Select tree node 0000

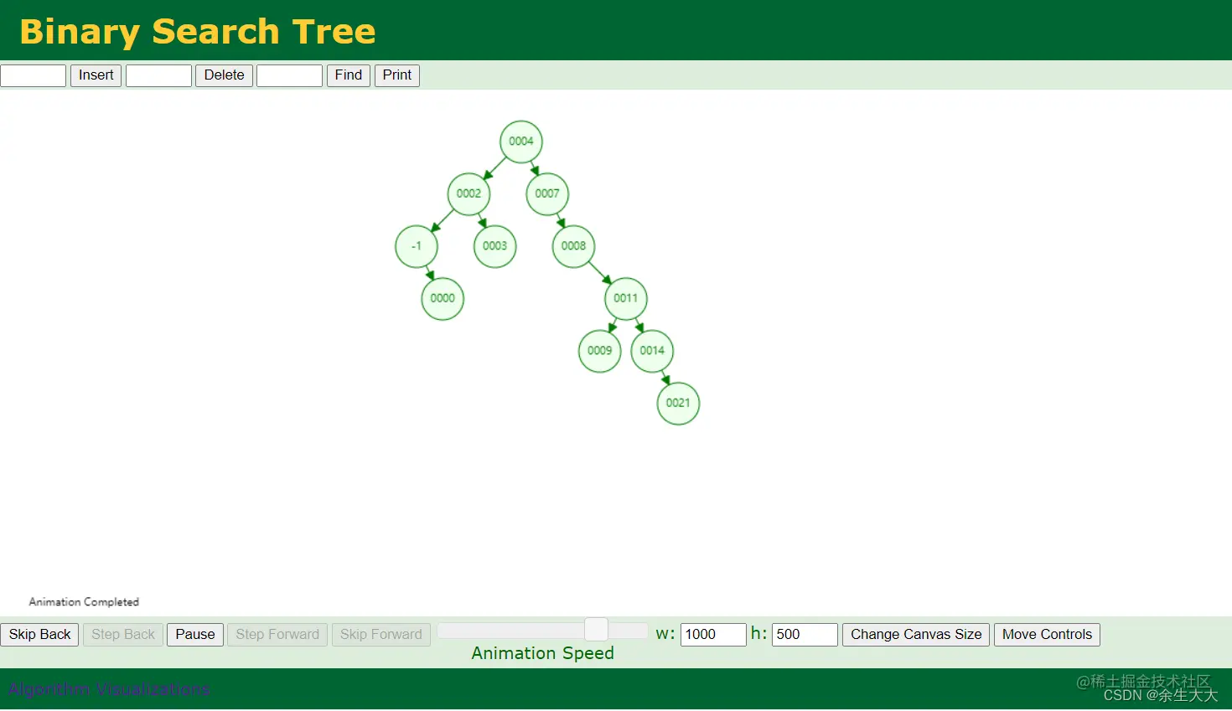443,298
